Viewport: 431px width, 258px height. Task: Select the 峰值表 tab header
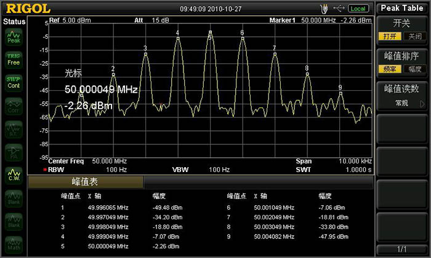(x=86, y=182)
